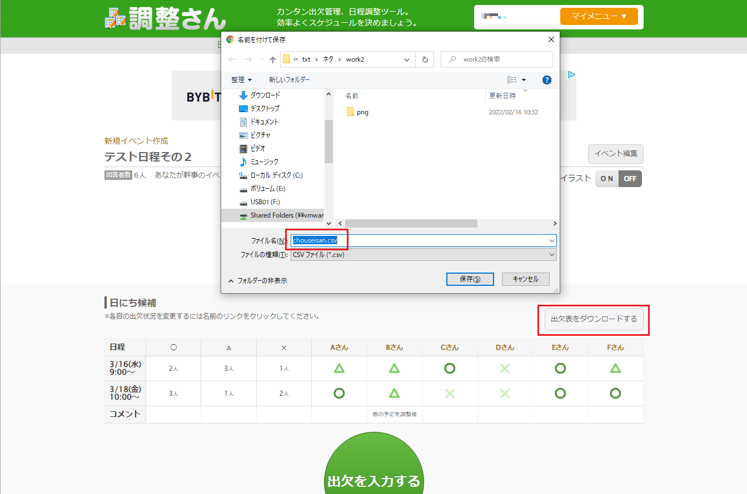Click the up-directory arrow icon

tap(272, 59)
